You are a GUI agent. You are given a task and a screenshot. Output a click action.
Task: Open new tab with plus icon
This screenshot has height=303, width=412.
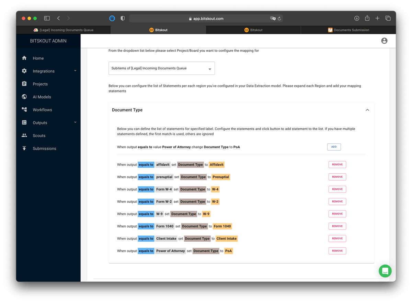[x=377, y=18]
